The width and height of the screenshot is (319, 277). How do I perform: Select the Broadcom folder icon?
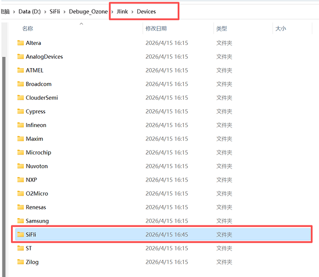(20, 84)
